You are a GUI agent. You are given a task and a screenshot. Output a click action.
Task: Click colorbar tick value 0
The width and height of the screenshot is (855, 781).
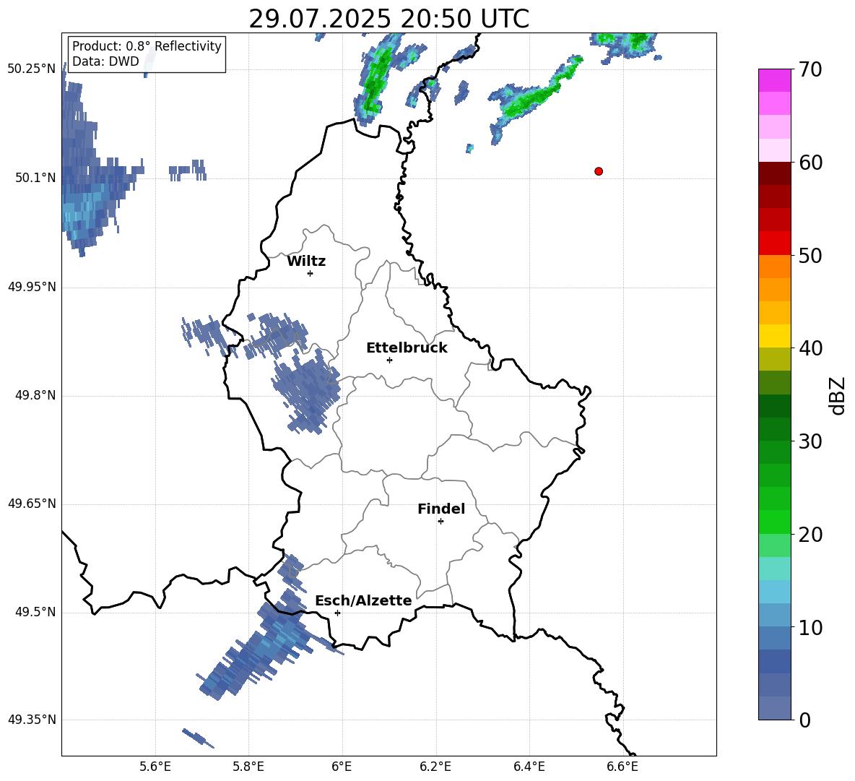(x=804, y=720)
